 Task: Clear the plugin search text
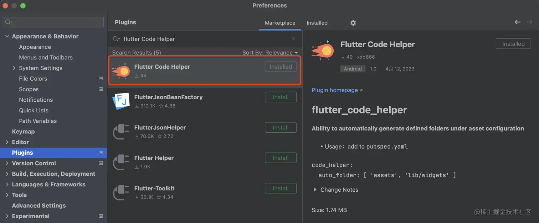[293, 39]
